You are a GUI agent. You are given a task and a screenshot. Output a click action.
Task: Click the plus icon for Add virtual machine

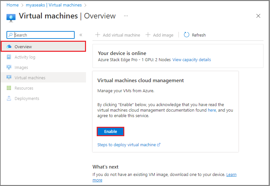click(98, 35)
